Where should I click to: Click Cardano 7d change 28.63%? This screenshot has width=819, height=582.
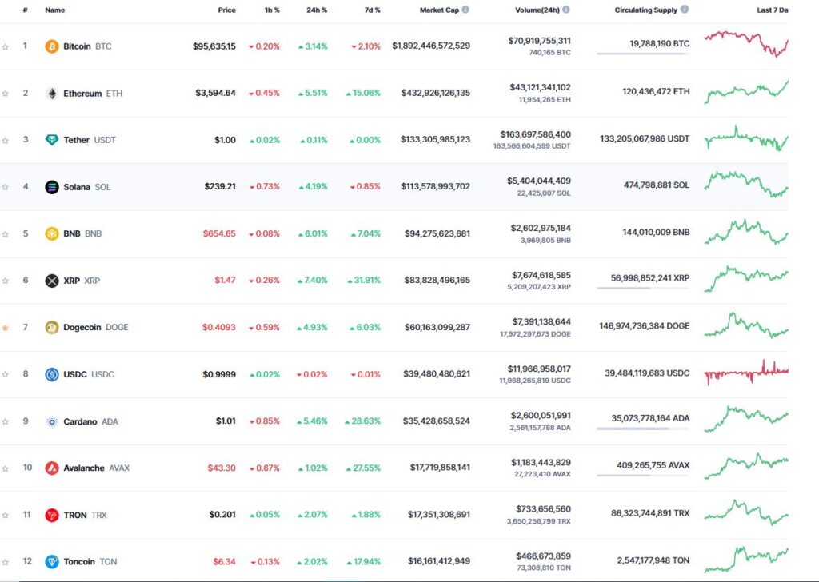click(x=362, y=421)
